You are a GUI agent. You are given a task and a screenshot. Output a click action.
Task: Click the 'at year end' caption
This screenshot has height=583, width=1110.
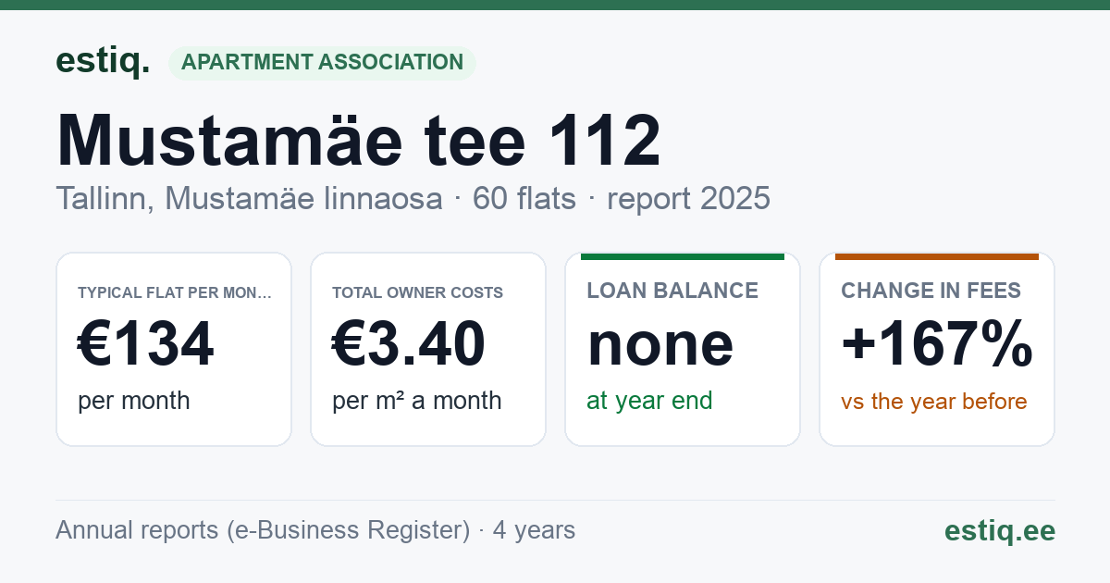point(649,401)
